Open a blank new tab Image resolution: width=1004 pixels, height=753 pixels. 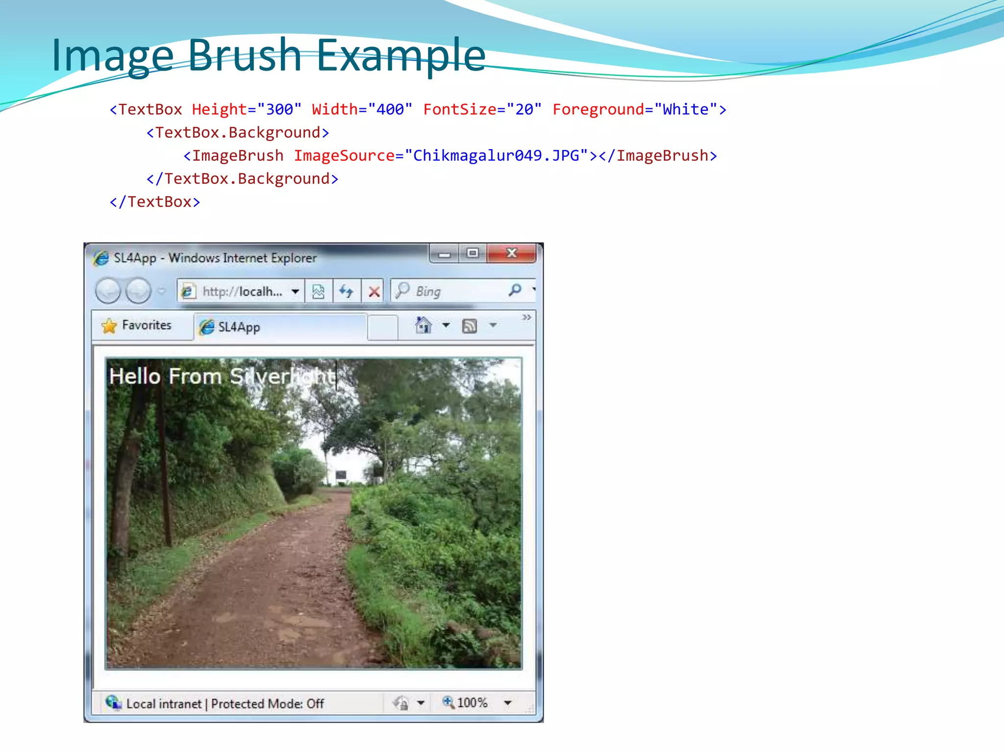coord(382,327)
